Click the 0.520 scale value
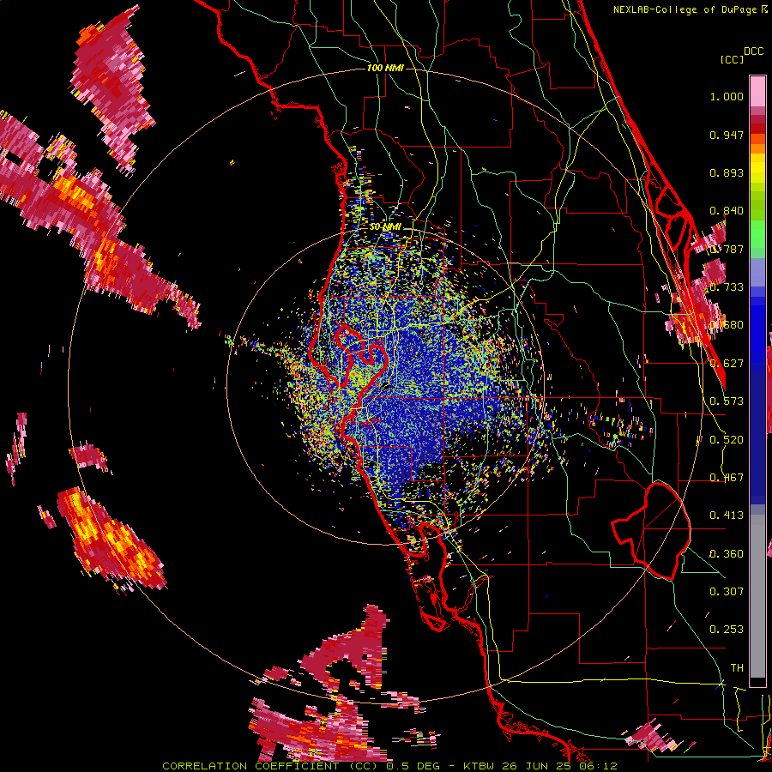 coord(727,440)
